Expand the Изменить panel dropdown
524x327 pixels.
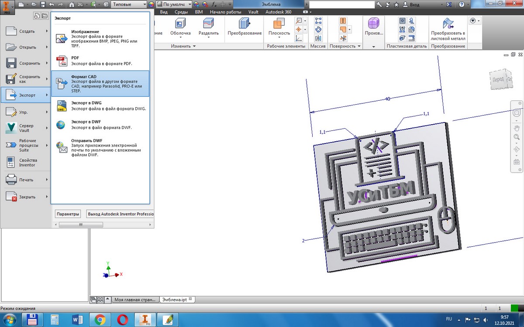[x=183, y=46]
